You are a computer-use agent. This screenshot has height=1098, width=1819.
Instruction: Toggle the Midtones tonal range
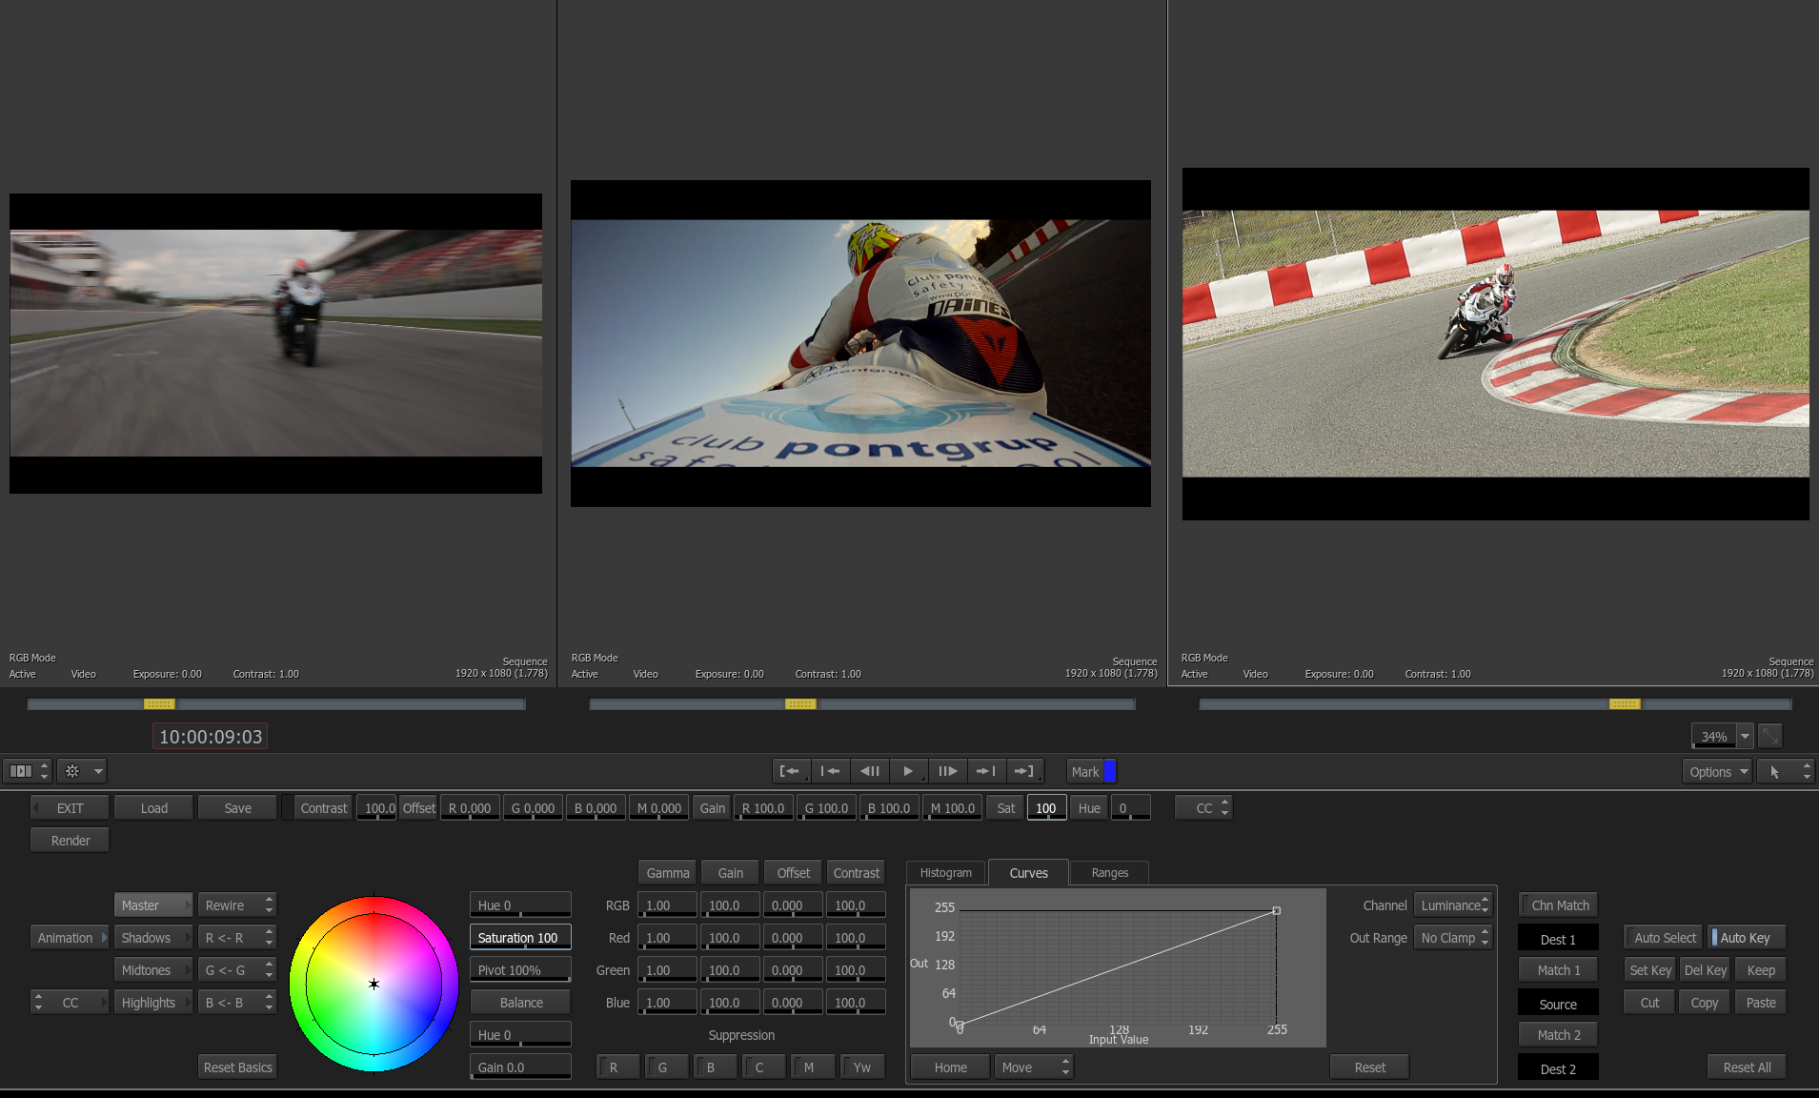[x=152, y=970]
